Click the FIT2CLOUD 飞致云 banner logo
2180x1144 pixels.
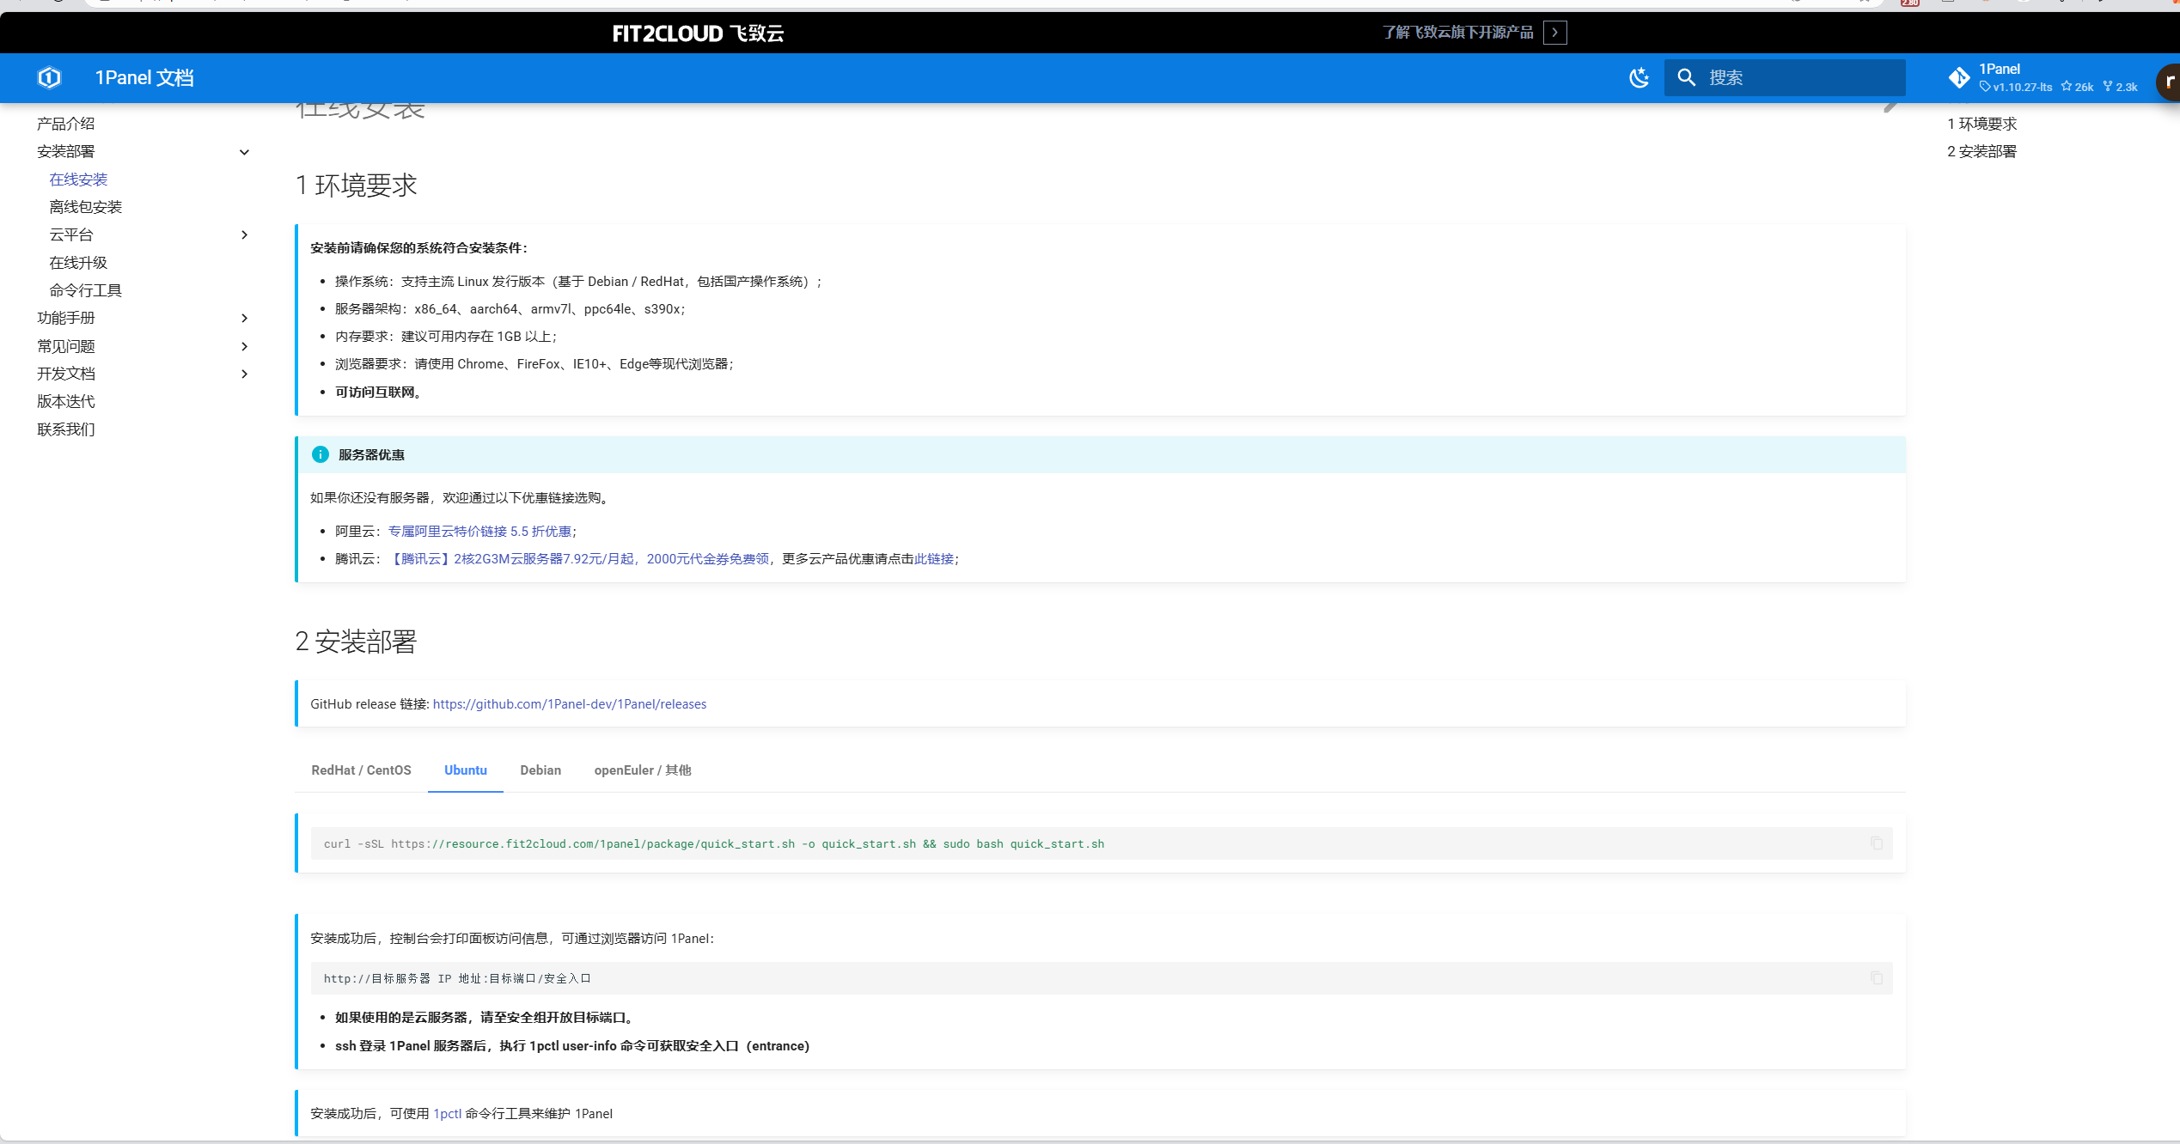(x=698, y=33)
